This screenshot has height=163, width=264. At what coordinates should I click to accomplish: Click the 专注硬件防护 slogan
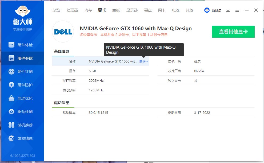(x=23, y=30)
